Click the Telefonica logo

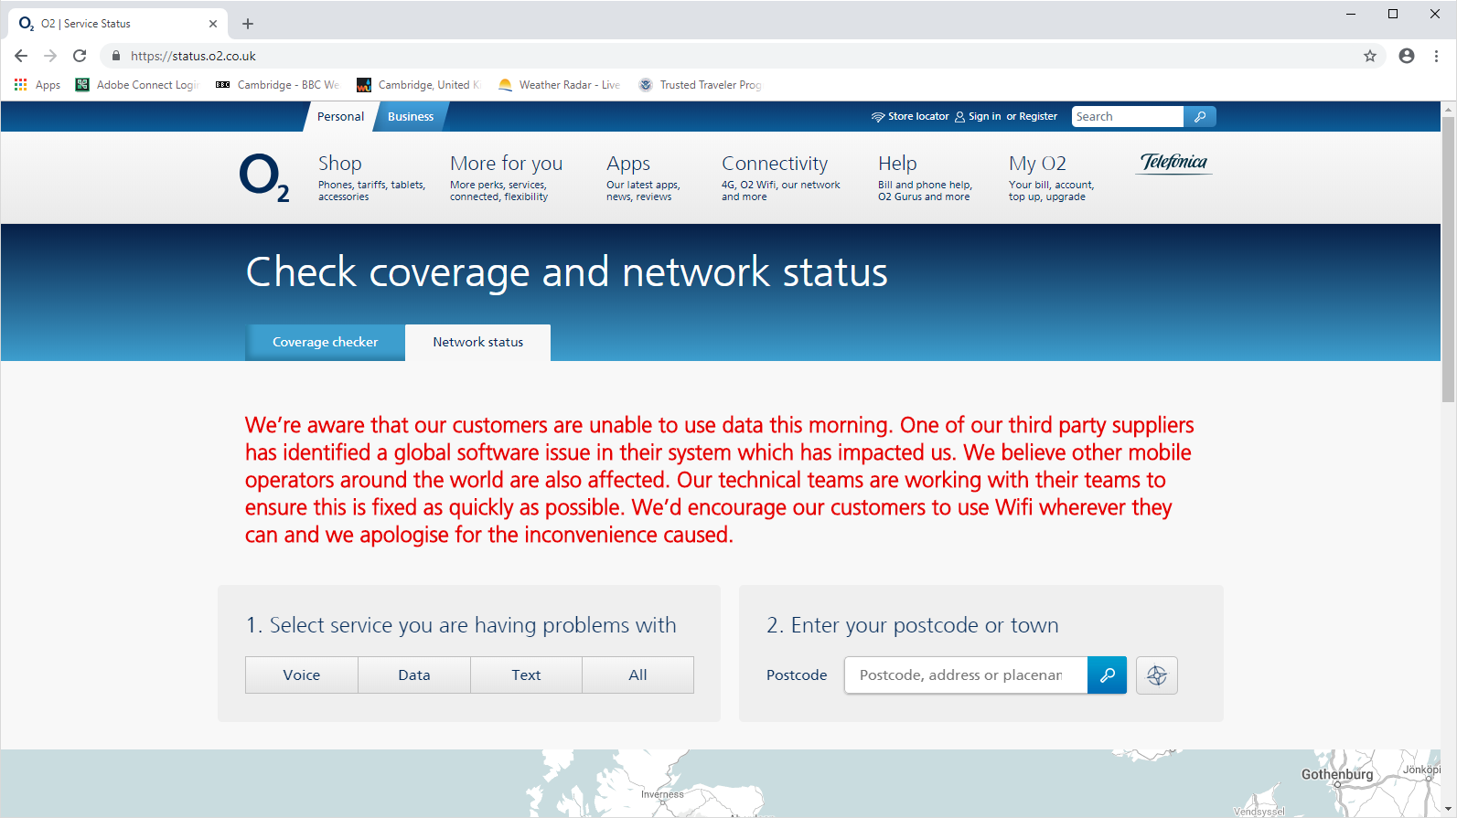(1173, 163)
